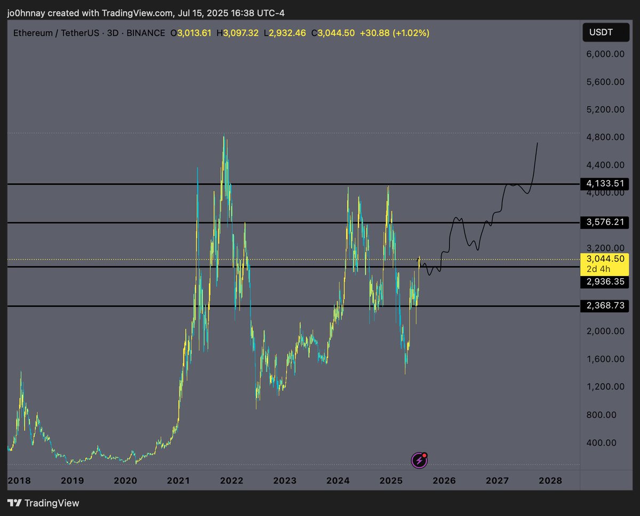Click the 2,368.73 support line label
Viewport: 640px width, 516px height.
click(605, 306)
